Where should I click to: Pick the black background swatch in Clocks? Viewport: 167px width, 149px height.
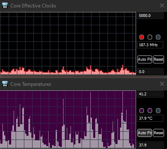pos(150,37)
